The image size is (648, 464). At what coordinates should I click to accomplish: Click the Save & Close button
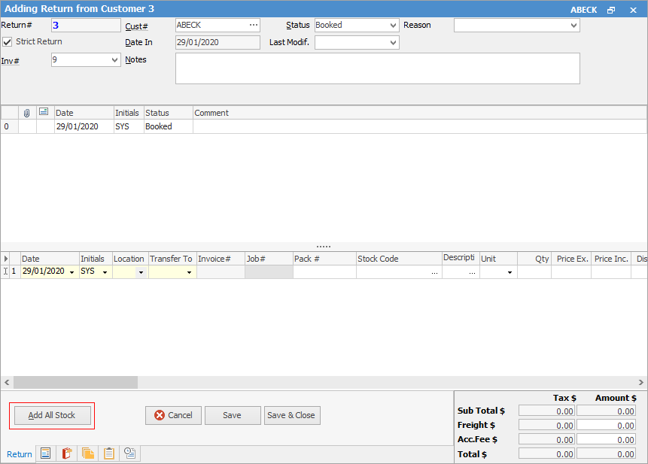tap(292, 415)
